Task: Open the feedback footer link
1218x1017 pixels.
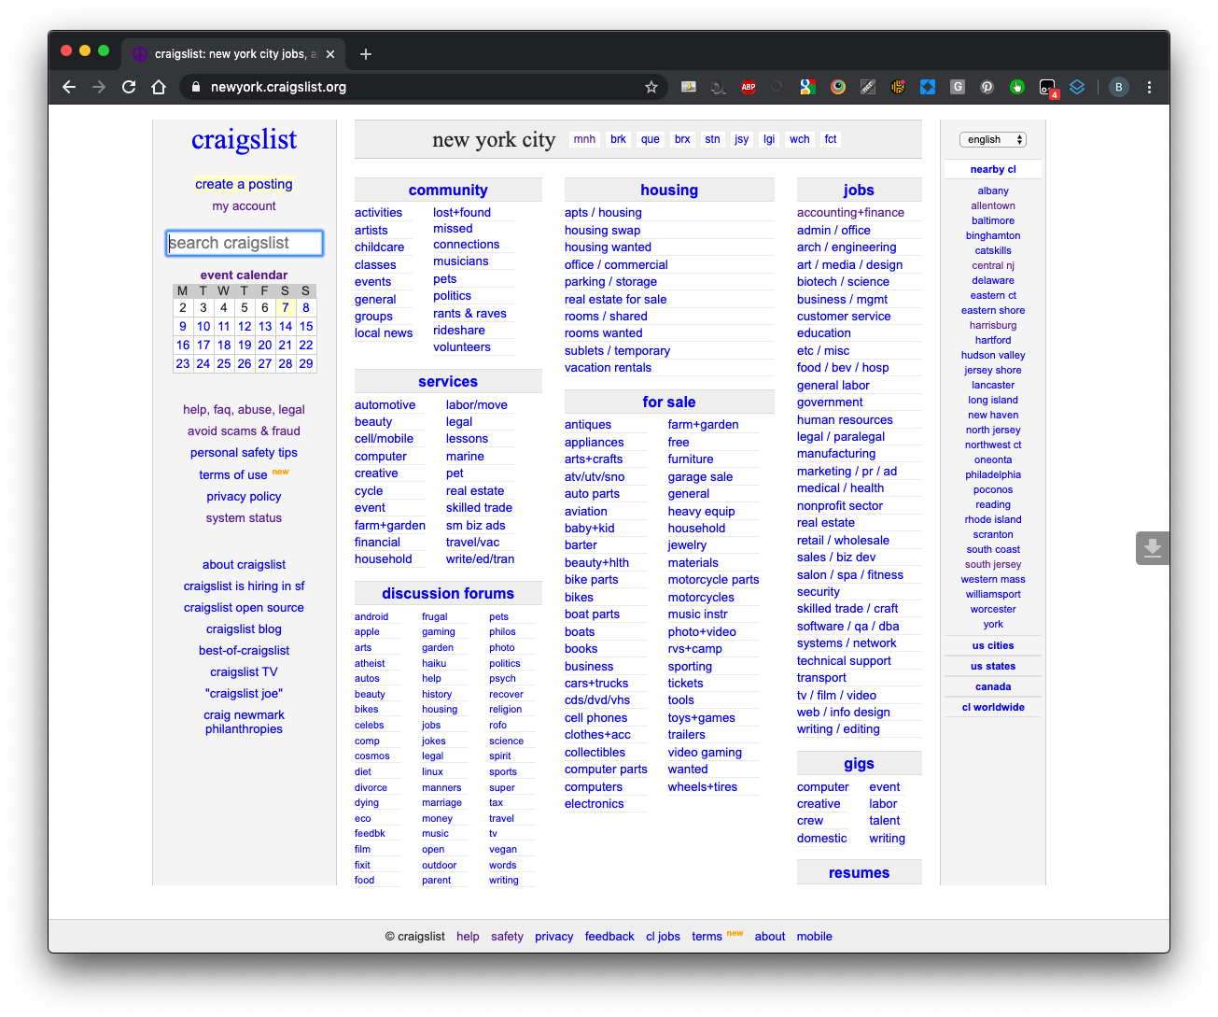Action: point(609,937)
